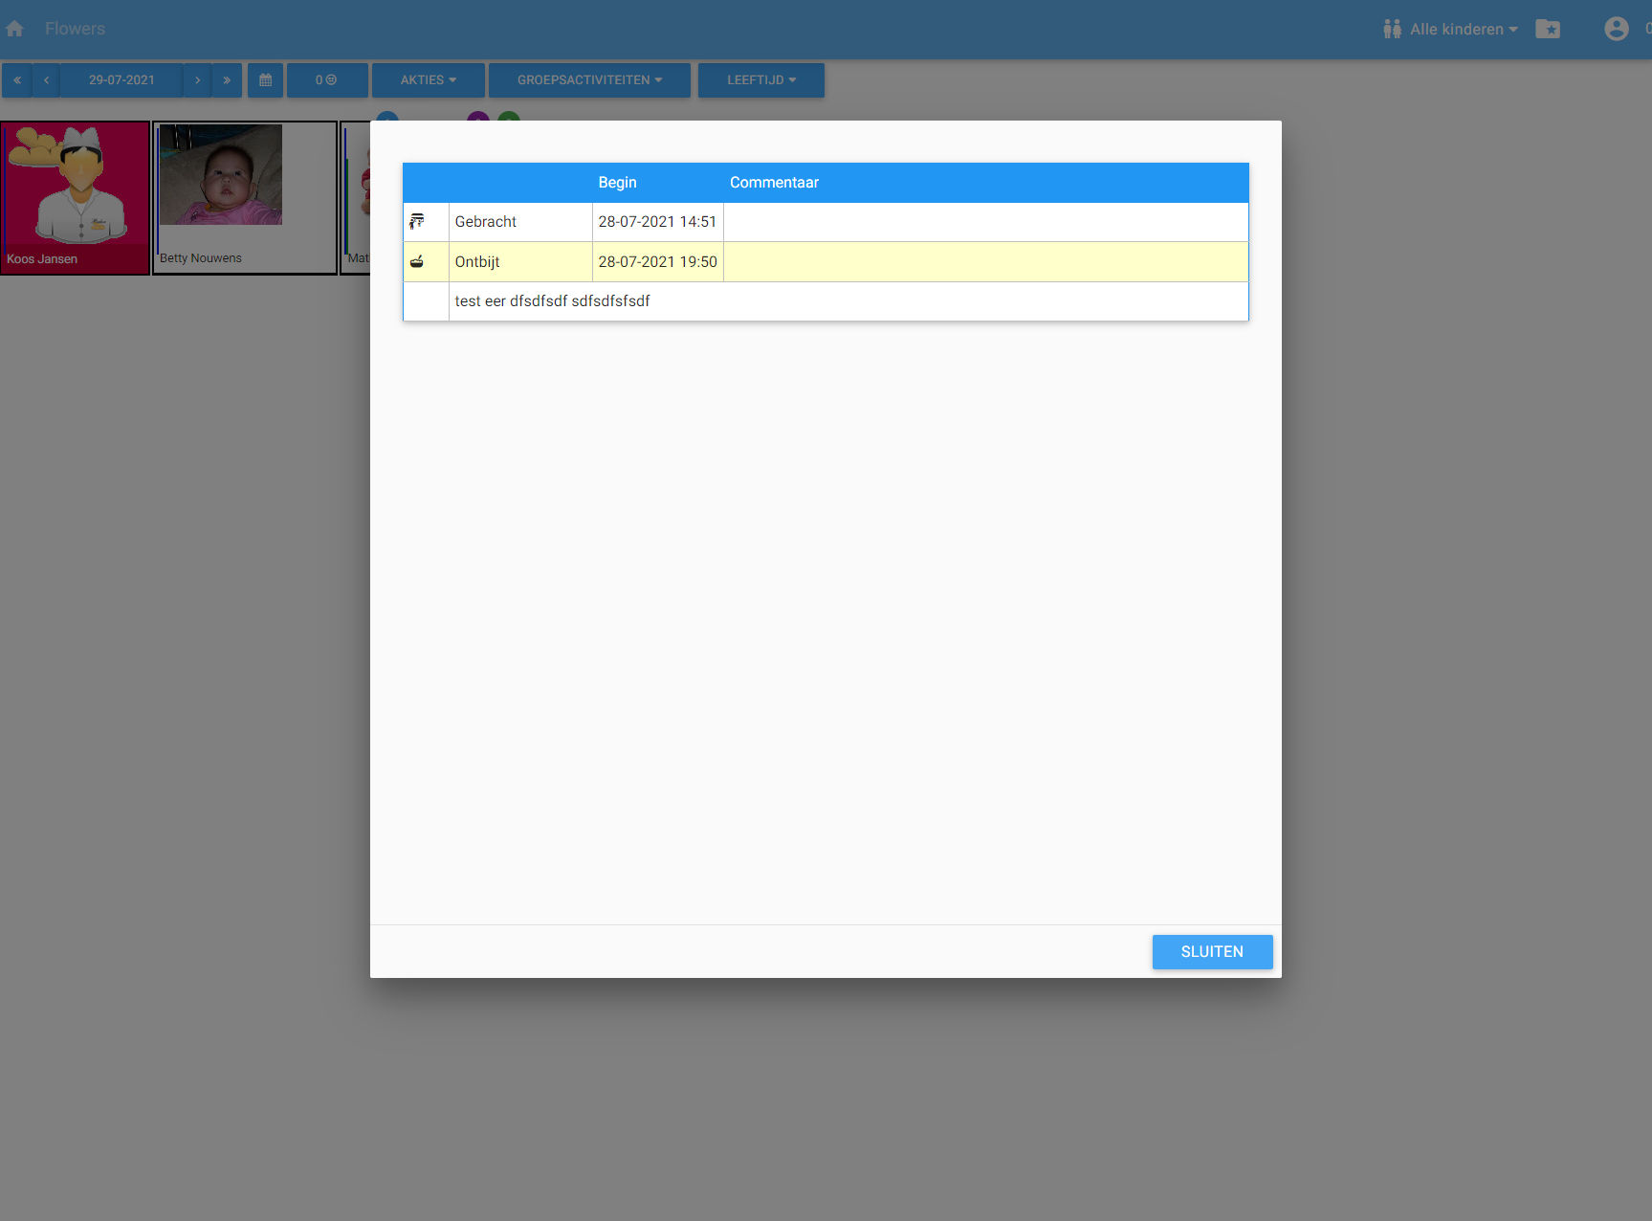The height and width of the screenshot is (1221, 1652).
Task: Click the Gebracht row icon
Action: click(417, 221)
